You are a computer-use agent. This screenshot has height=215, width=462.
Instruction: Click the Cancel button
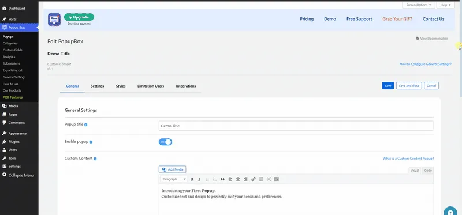click(x=431, y=85)
